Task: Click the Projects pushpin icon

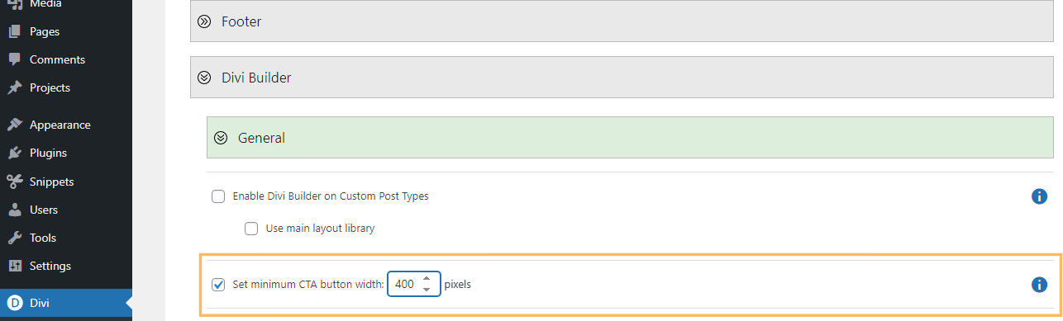Action: point(14,88)
